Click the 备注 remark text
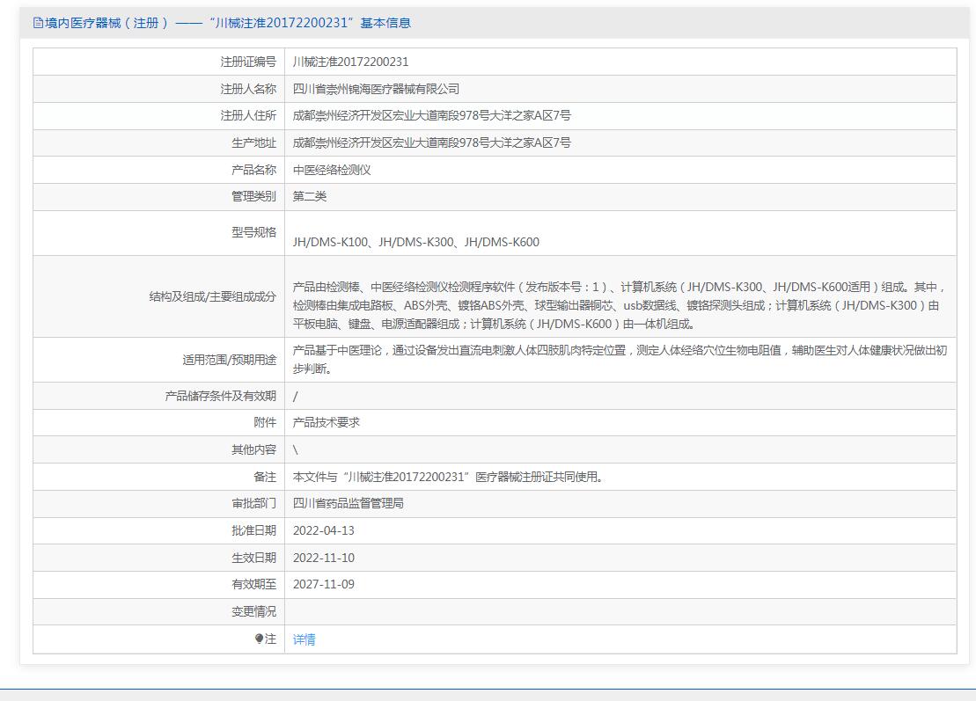 click(x=447, y=477)
